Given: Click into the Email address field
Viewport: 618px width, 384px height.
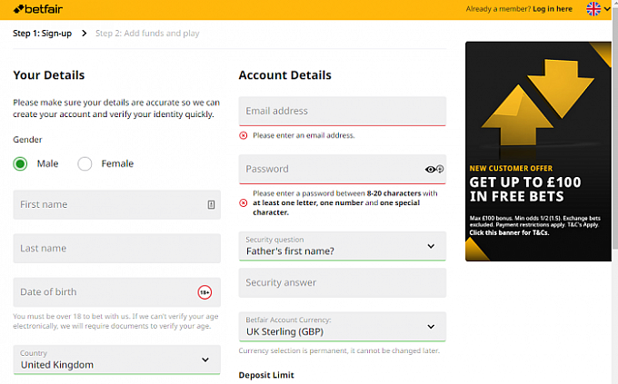Looking at the screenshot, I should point(342,111).
